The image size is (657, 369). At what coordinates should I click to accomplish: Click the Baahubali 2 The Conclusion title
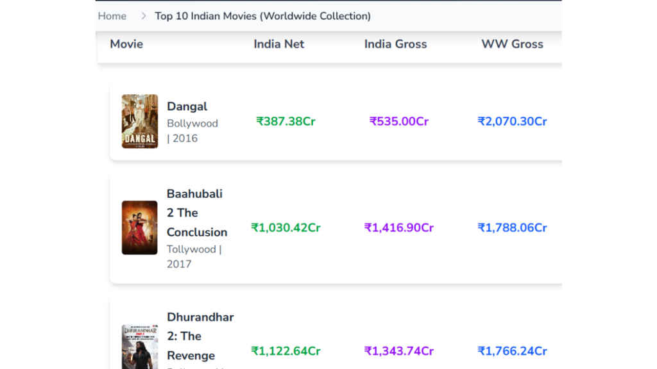pos(196,213)
